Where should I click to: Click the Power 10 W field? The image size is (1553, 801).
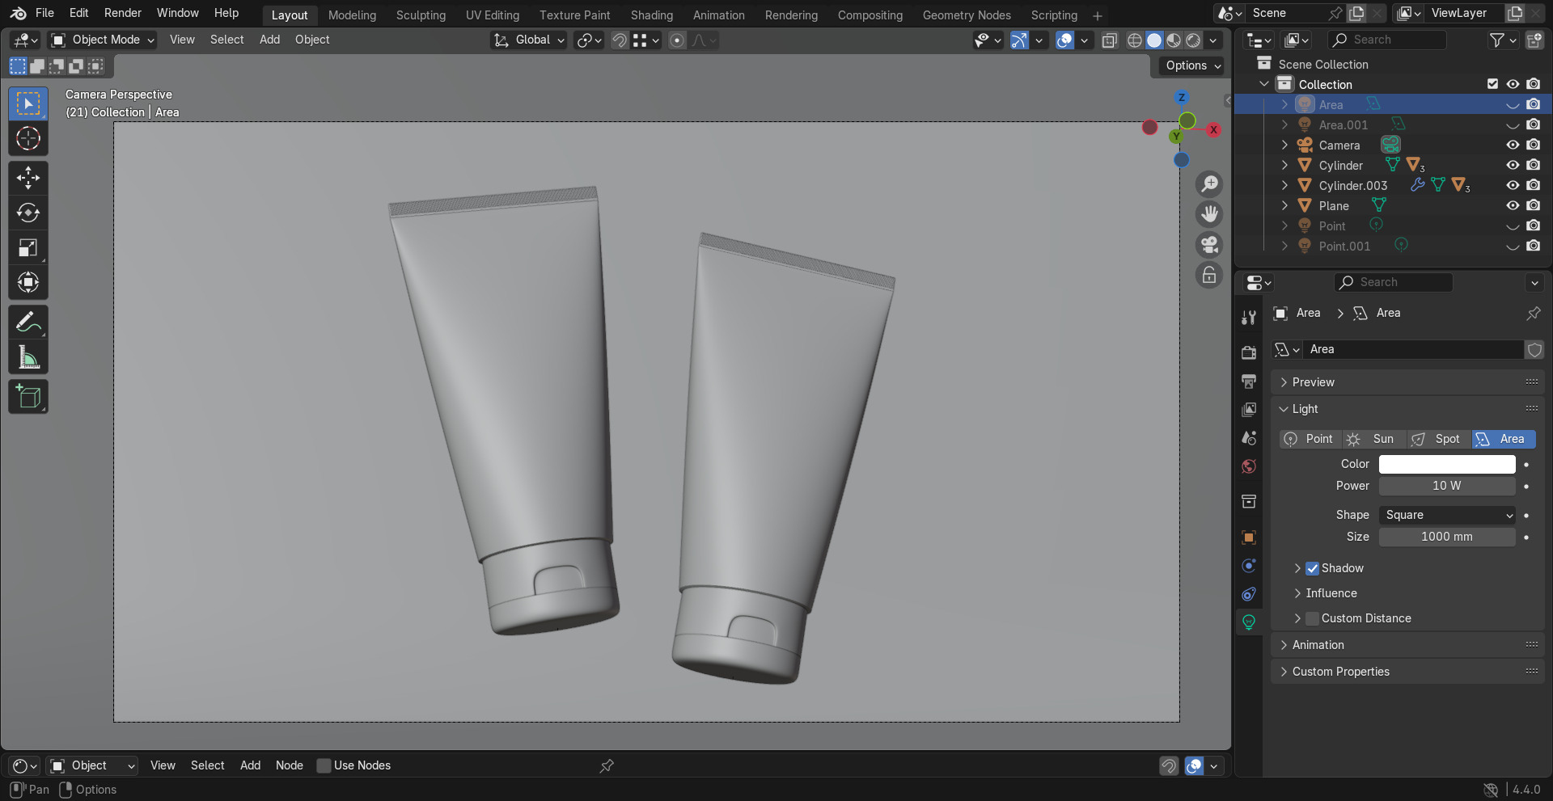click(1447, 486)
